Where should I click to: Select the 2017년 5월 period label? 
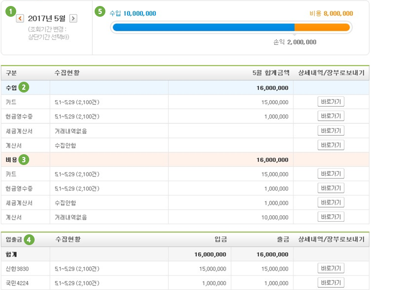(46, 18)
